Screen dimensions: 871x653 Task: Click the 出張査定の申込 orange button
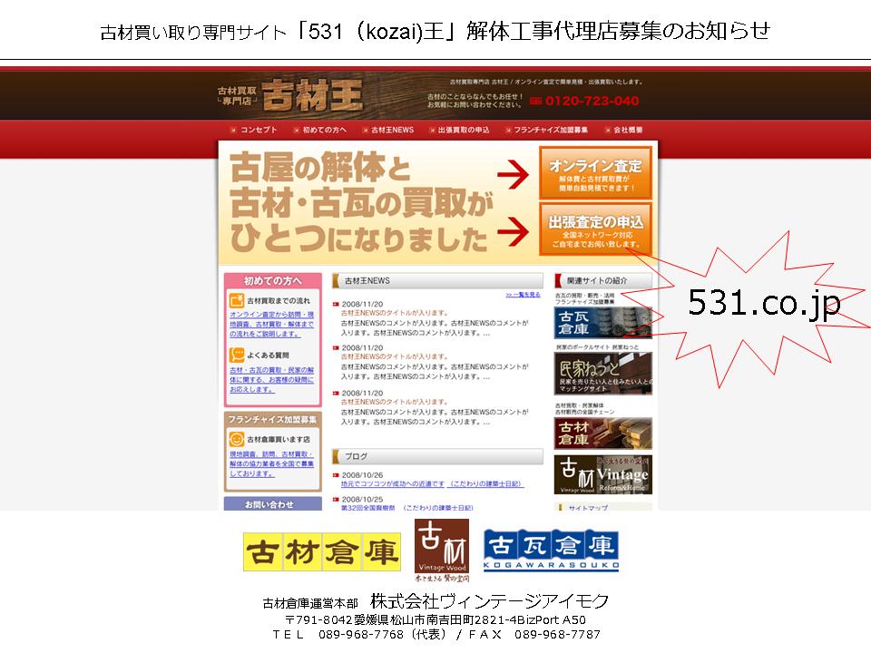[595, 229]
